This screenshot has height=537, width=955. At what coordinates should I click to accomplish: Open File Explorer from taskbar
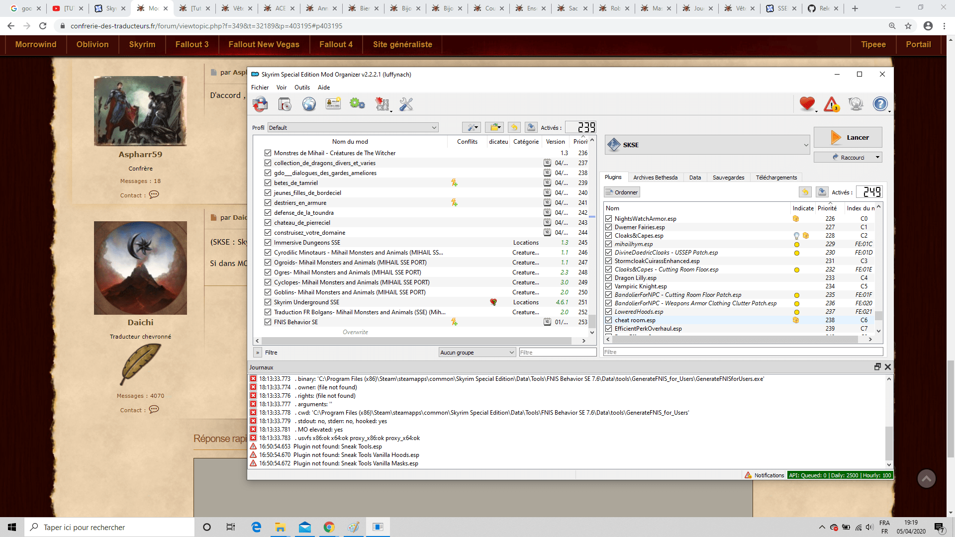[280, 527]
